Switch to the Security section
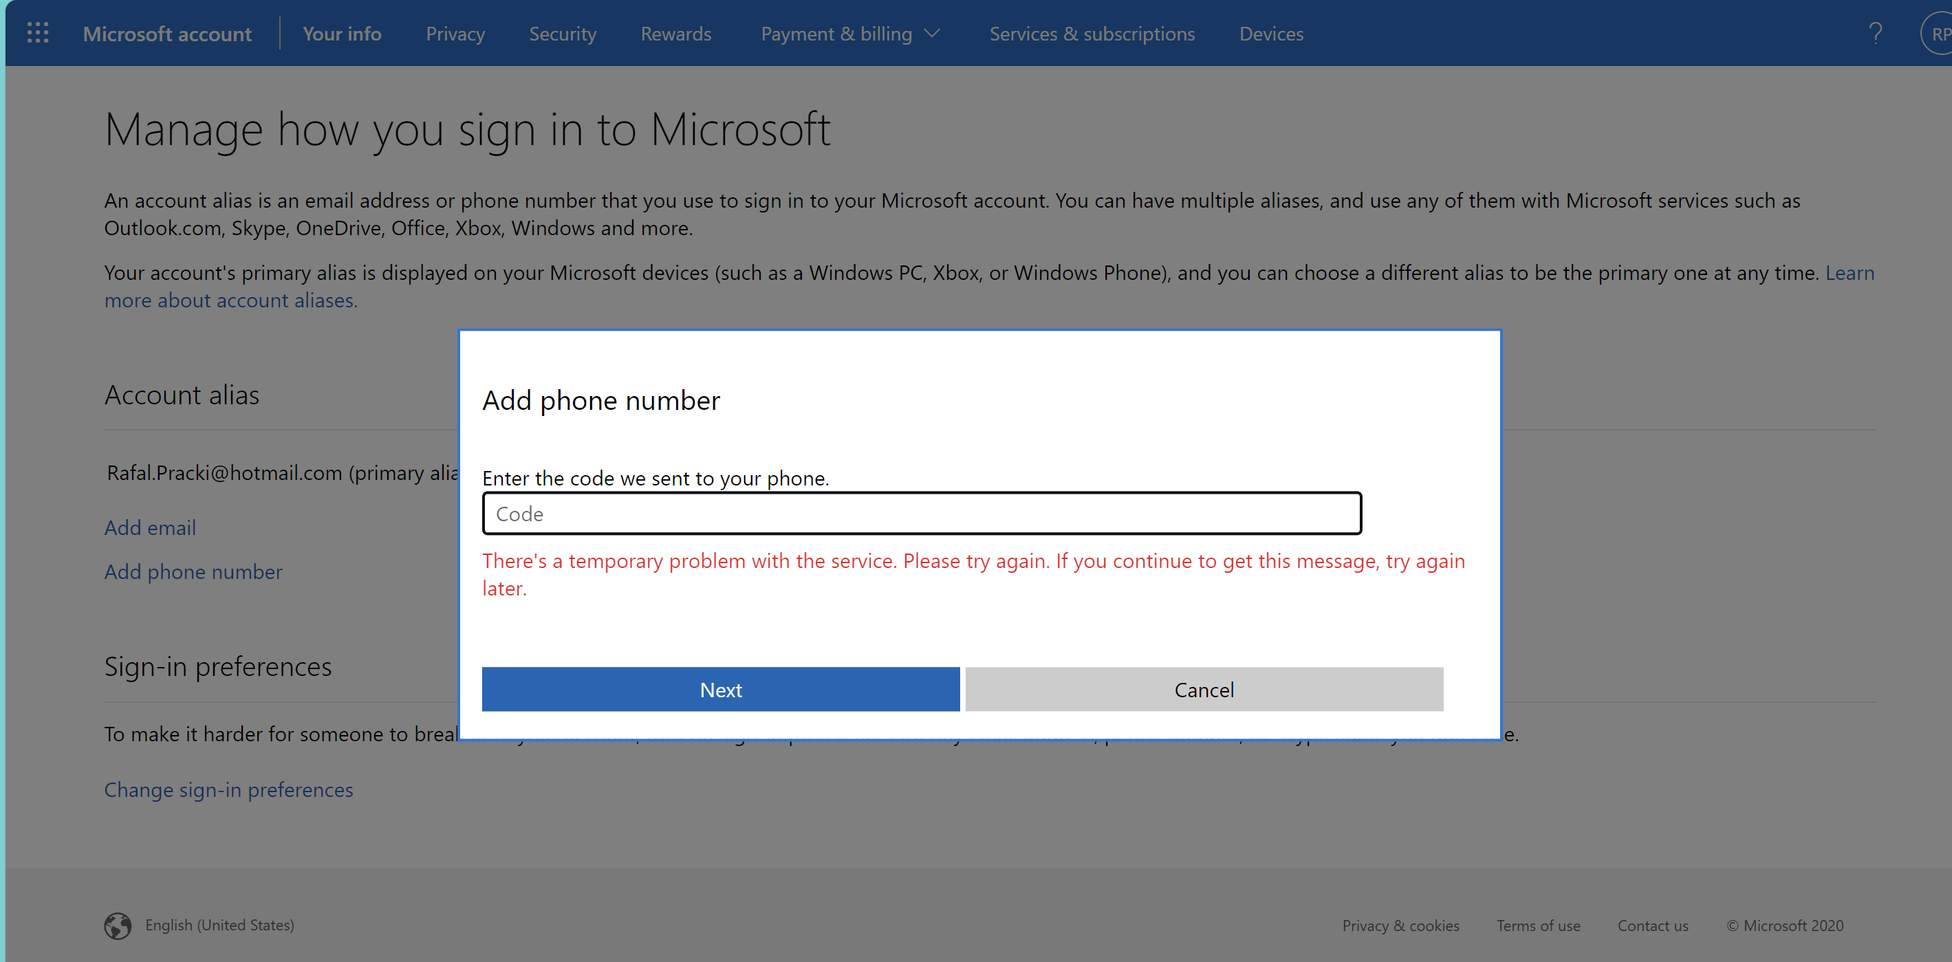 (x=562, y=33)
